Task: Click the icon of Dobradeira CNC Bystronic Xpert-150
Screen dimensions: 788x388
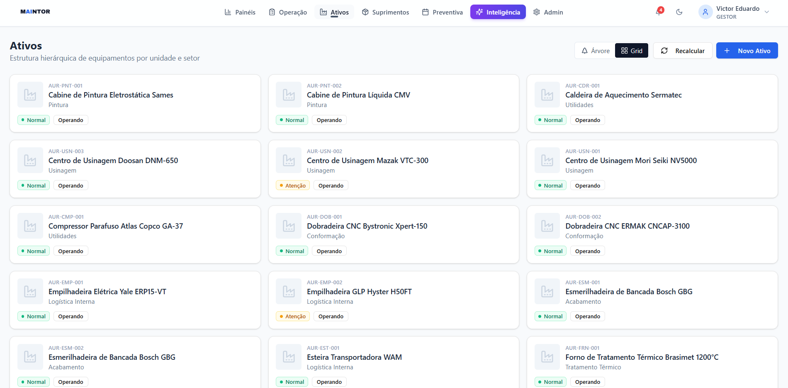Action: 289,226
